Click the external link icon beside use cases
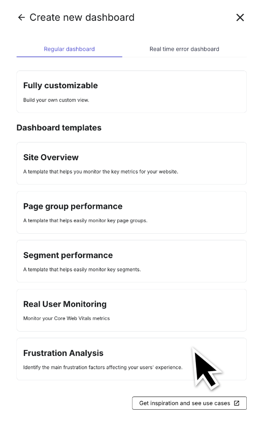 [237, 403]
